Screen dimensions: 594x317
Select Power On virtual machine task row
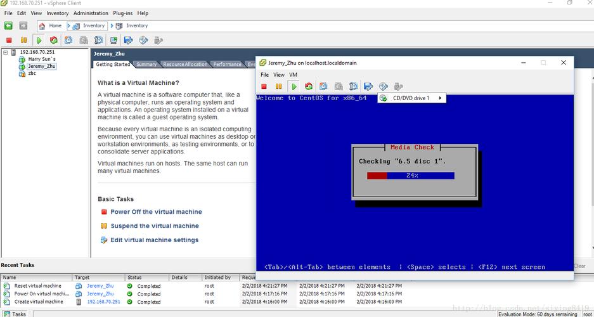click(x=203, y=294)
